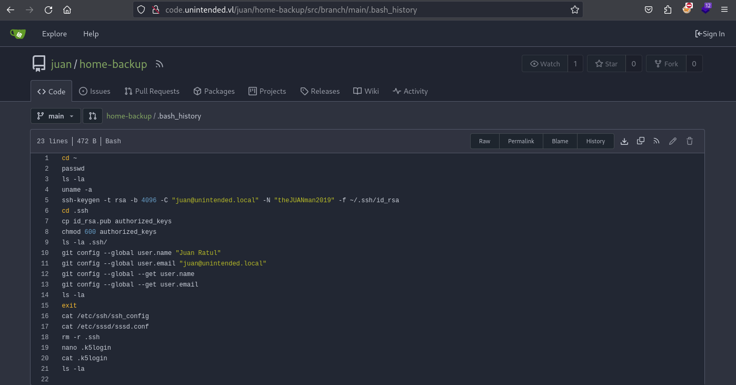Click the Sign In link
The height and width of the screenshot is (385, 736).
(710, 34)
